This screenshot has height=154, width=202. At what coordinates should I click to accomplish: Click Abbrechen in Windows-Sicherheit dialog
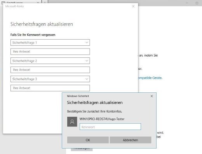pyautogui.click(x=131, y=140)
